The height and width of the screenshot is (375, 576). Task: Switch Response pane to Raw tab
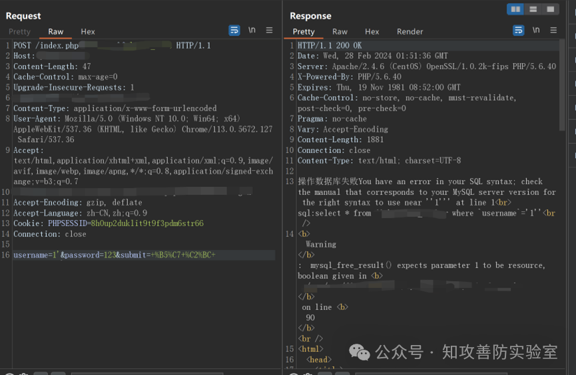tap(340, 31)
